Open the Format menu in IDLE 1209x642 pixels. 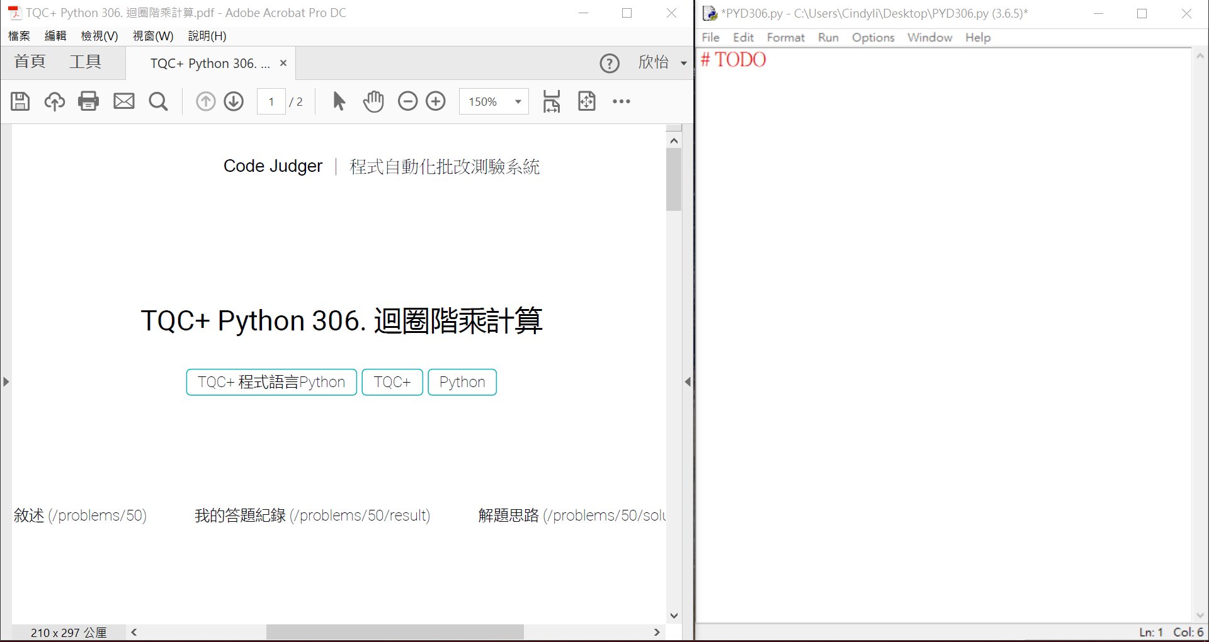pos(786,37)
